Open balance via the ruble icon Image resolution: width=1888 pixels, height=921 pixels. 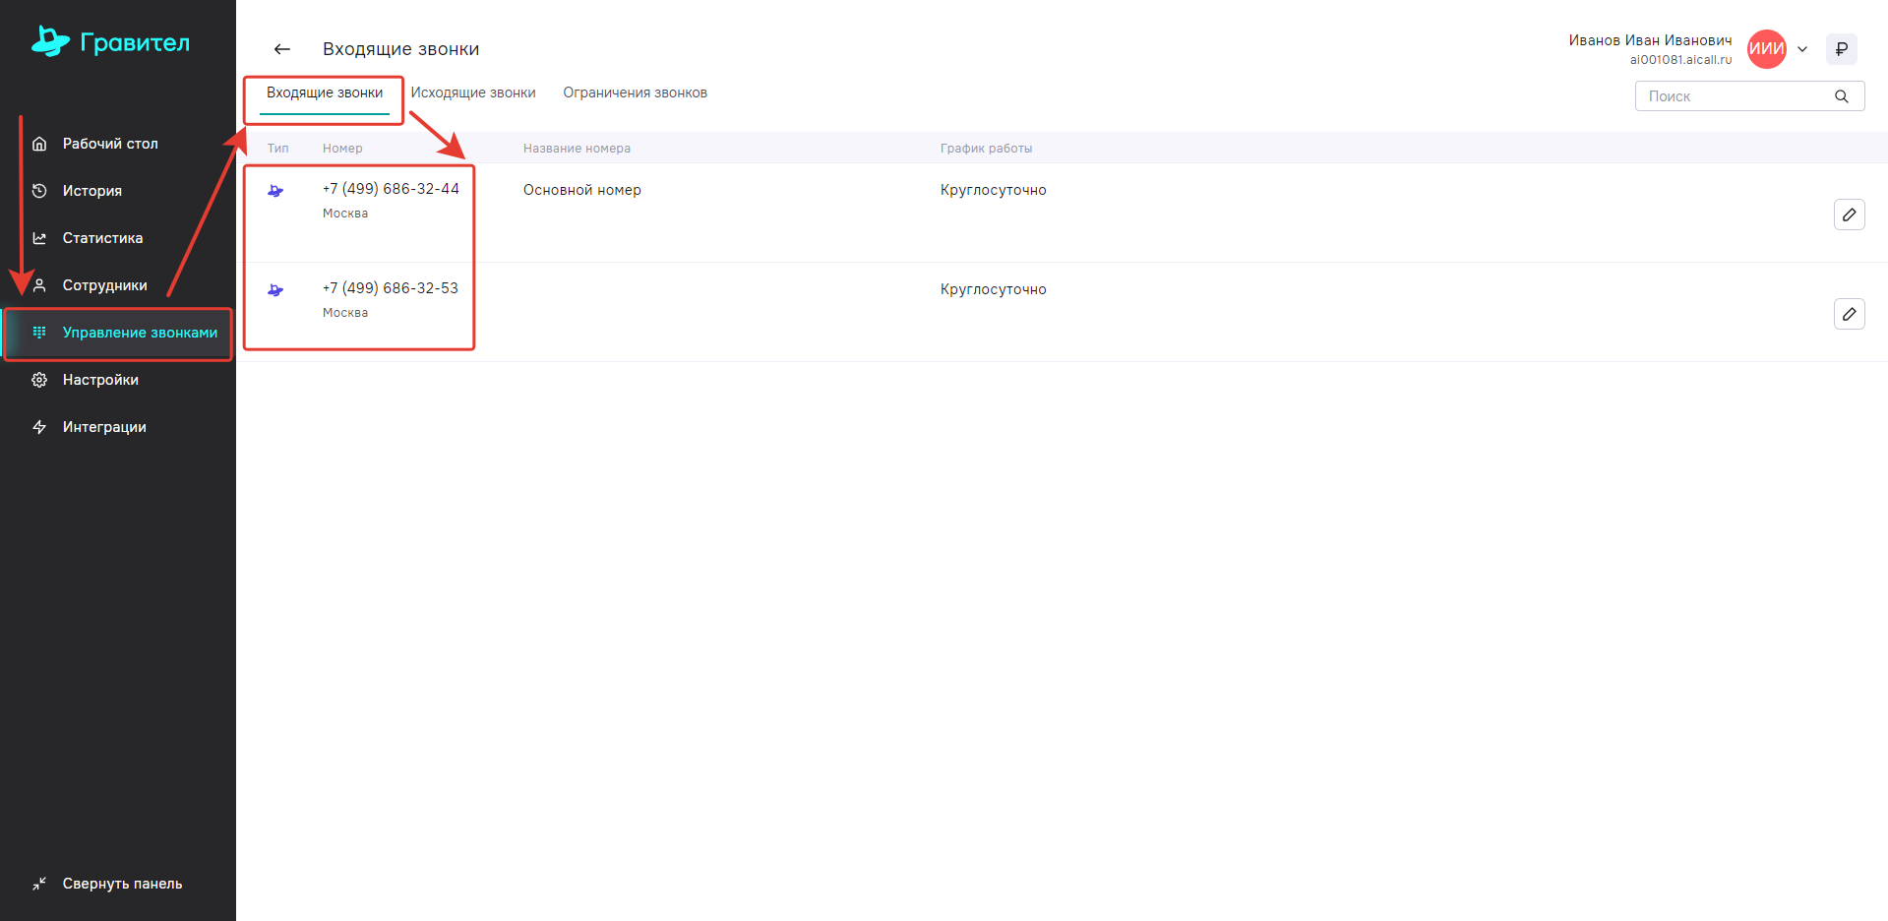[x=1841, y=49]
